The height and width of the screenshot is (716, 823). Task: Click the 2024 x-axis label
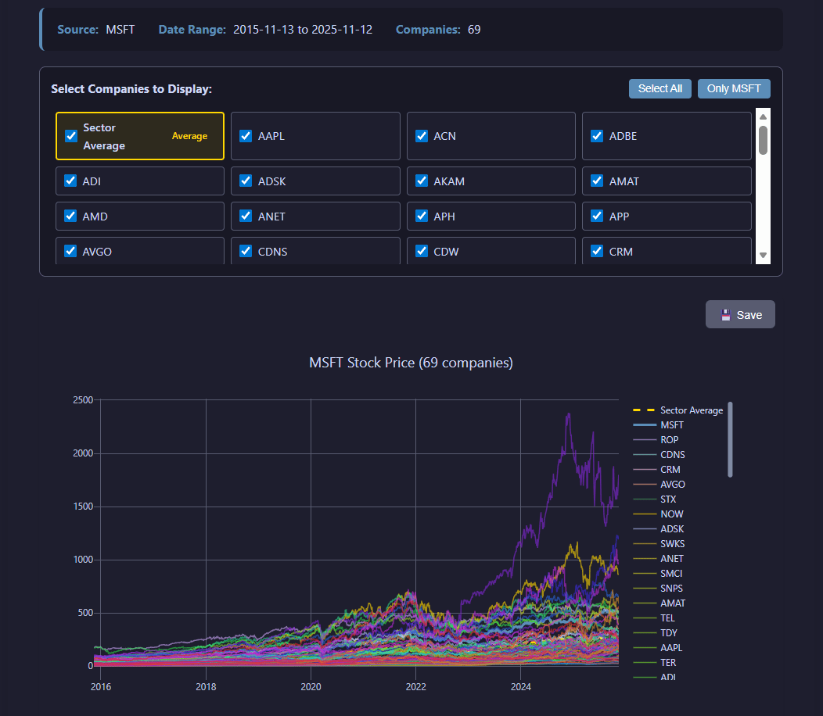521,686
